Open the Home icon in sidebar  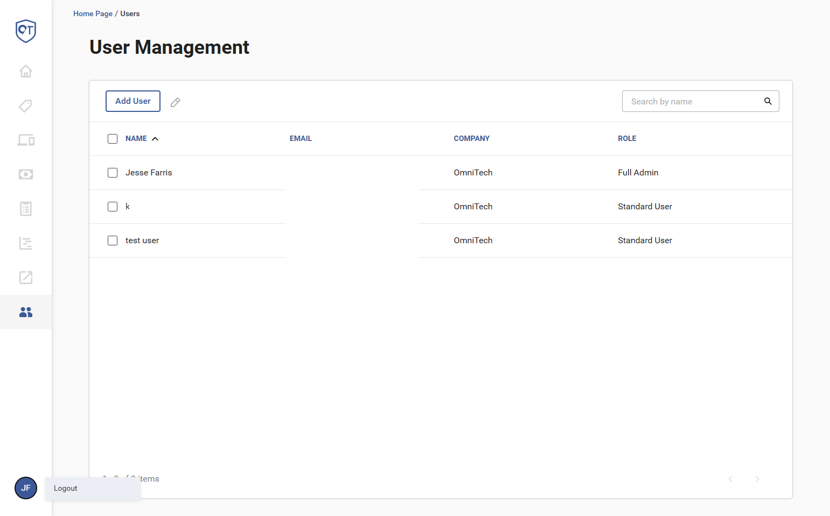click(26, 71)
